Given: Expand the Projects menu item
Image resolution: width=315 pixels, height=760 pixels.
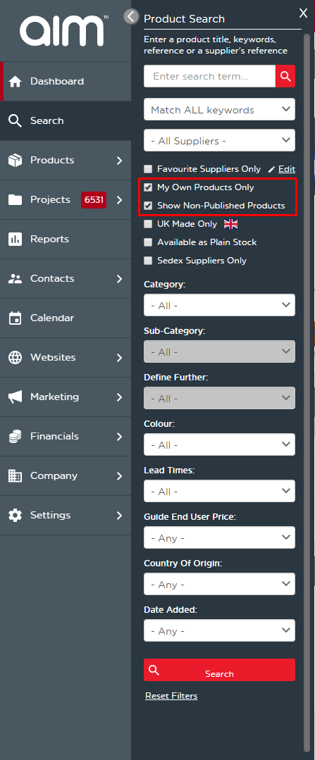Looking at the screenshot, I should click(66, 200).
